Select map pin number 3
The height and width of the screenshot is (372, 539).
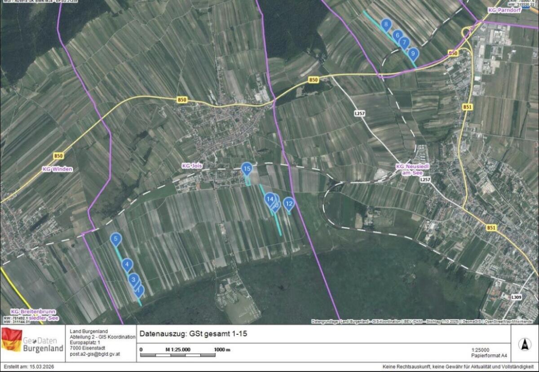click(x=133, y=280)
